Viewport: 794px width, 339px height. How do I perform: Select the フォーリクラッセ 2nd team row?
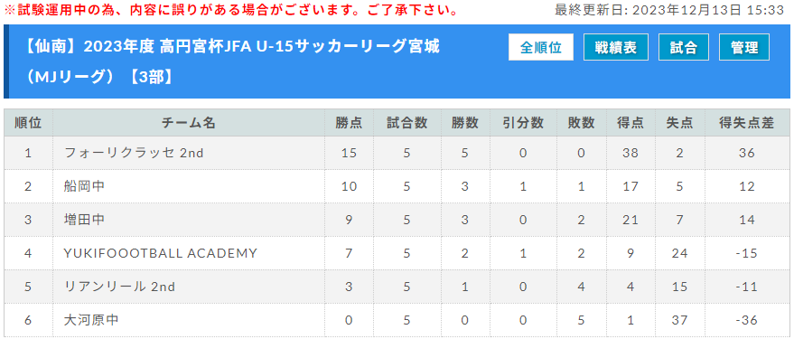coord(397,153)
